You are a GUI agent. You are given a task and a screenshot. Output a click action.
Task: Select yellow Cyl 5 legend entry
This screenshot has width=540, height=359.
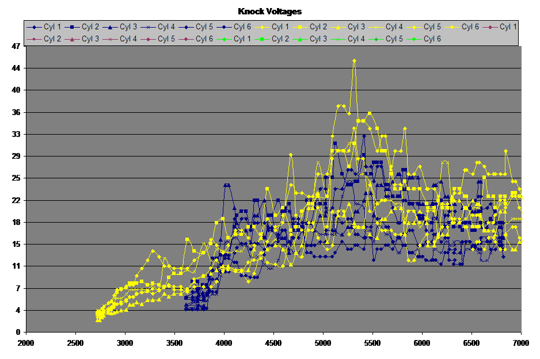(424, 27)
